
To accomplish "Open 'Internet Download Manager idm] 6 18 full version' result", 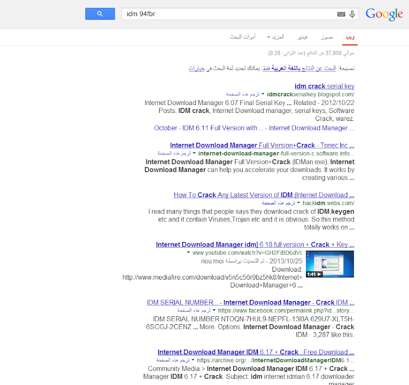I will (x=255, y=245).
